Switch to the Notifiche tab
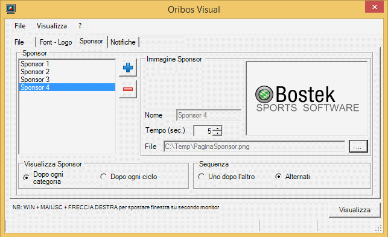The height and width of the screenshot is (237, 388). pyautogui.click(x=123, y=42)
